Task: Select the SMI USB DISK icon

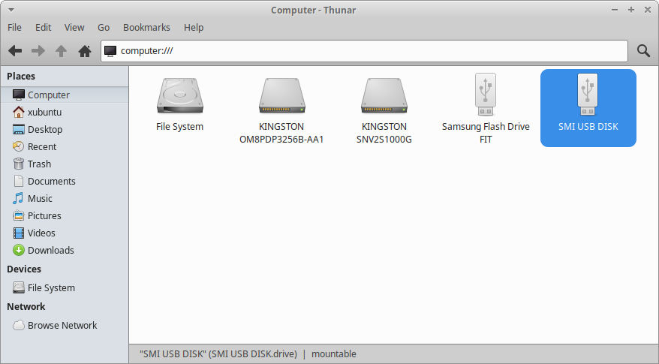Action: [x=588, y=98]
